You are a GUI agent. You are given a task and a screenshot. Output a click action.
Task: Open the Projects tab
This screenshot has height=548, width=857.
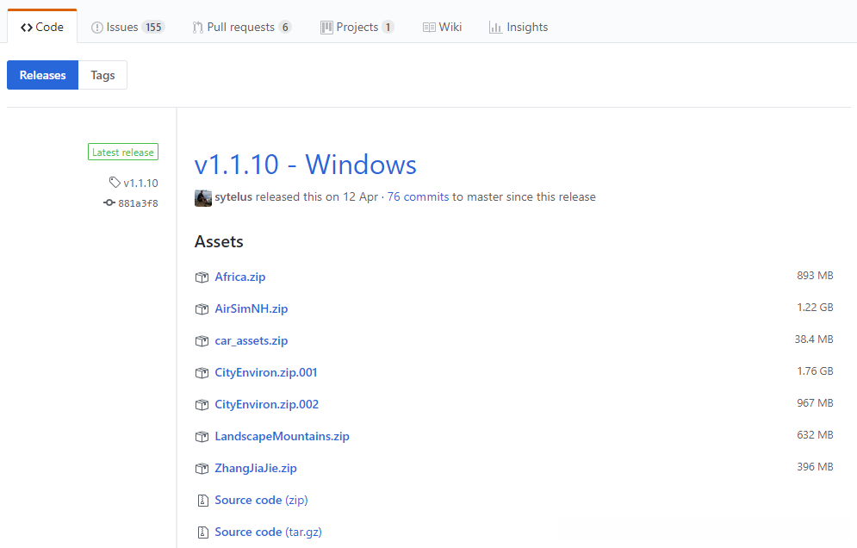tap(357, 27)
